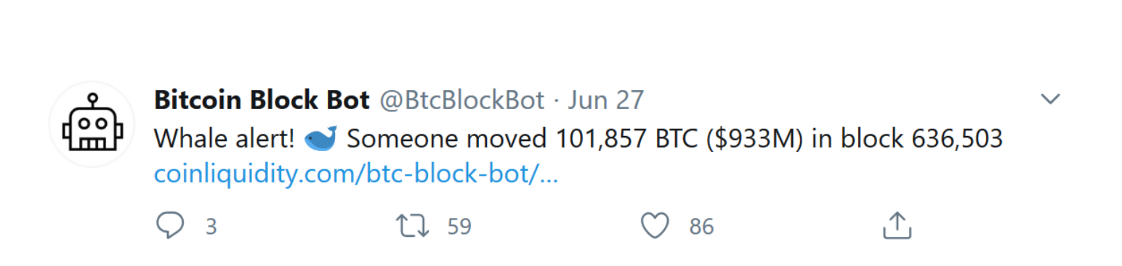The image size is (1122, 266).
Task: Click the like count 86
Action: pos(701,227)
